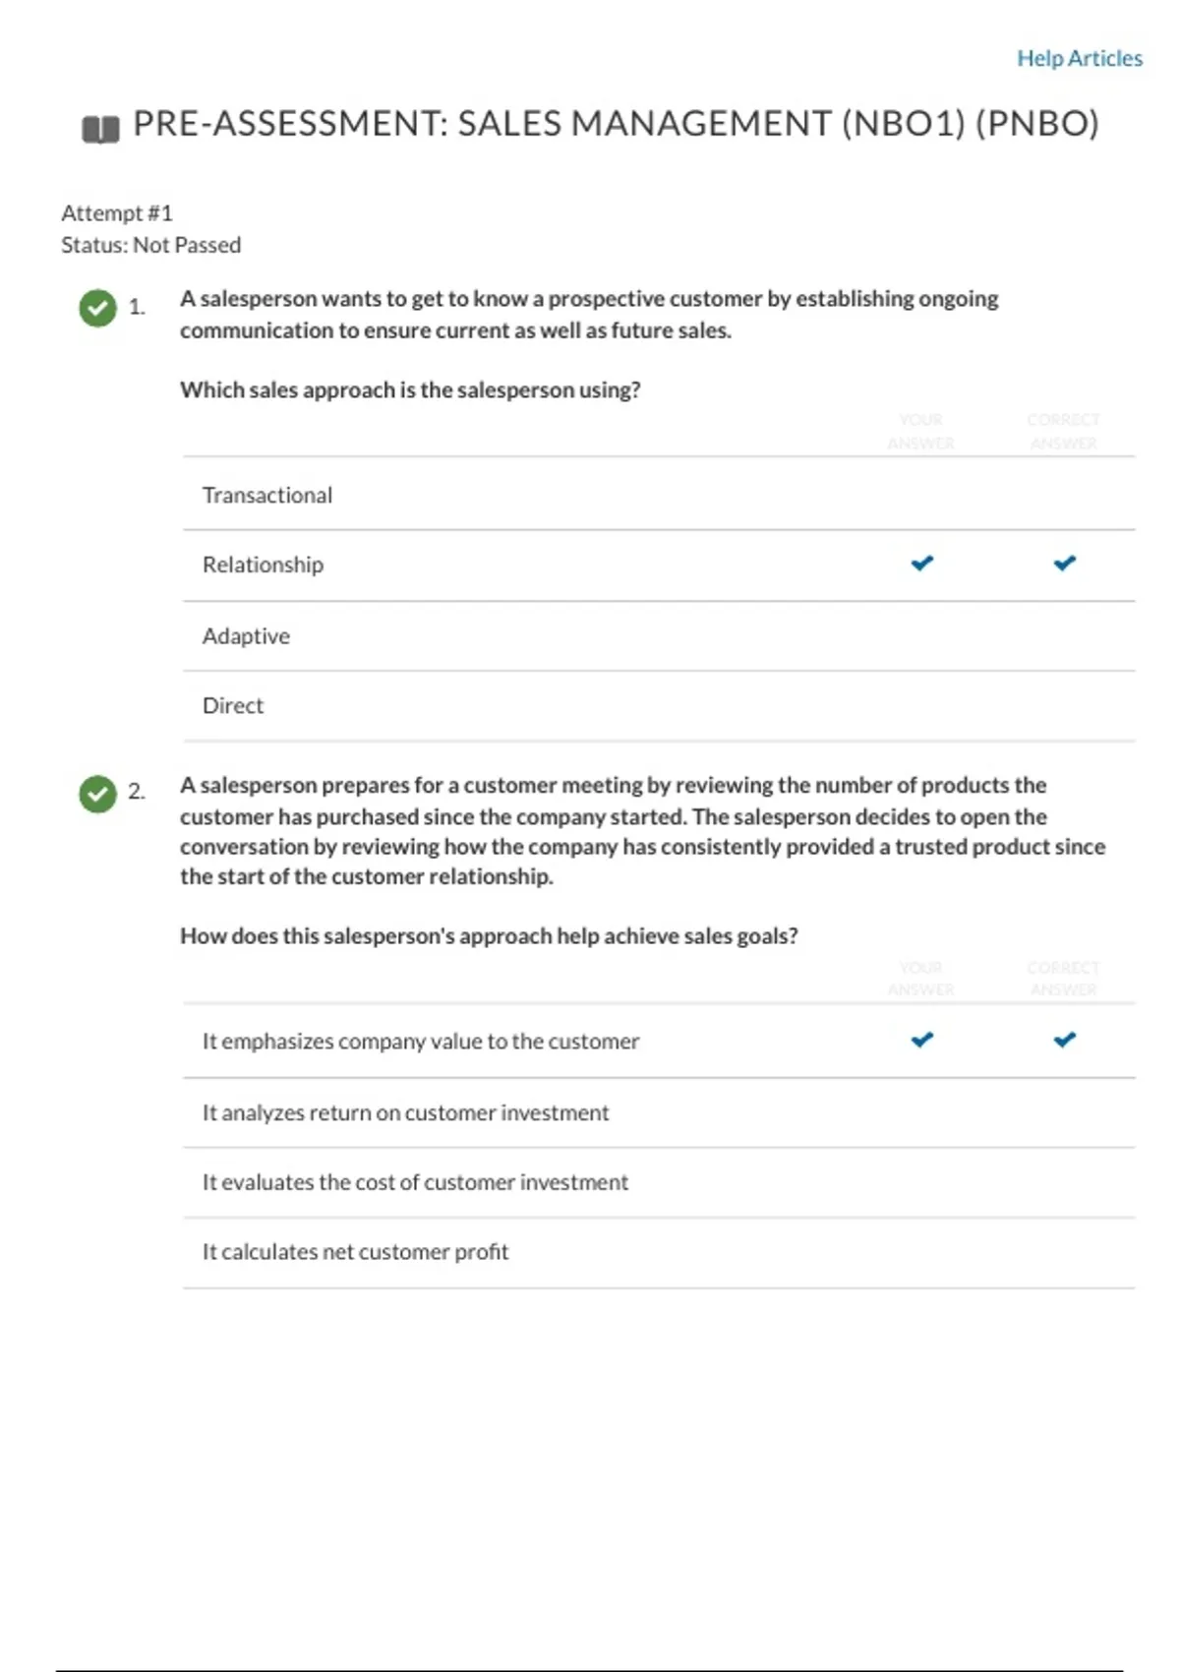This screenshot has width=1180, height=1672.
Task: Select the green checkmark icon for question 1
Action: pos(96,309)
